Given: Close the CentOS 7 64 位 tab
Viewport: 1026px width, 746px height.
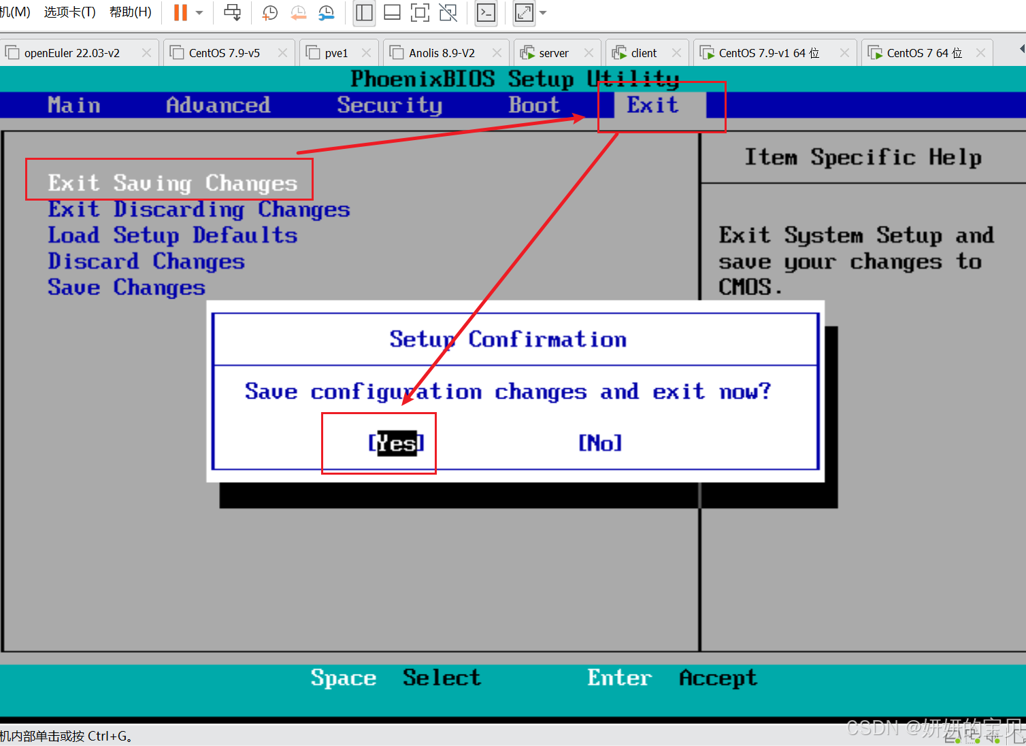Looking at the screenshot, I should [x=980, y=52].
